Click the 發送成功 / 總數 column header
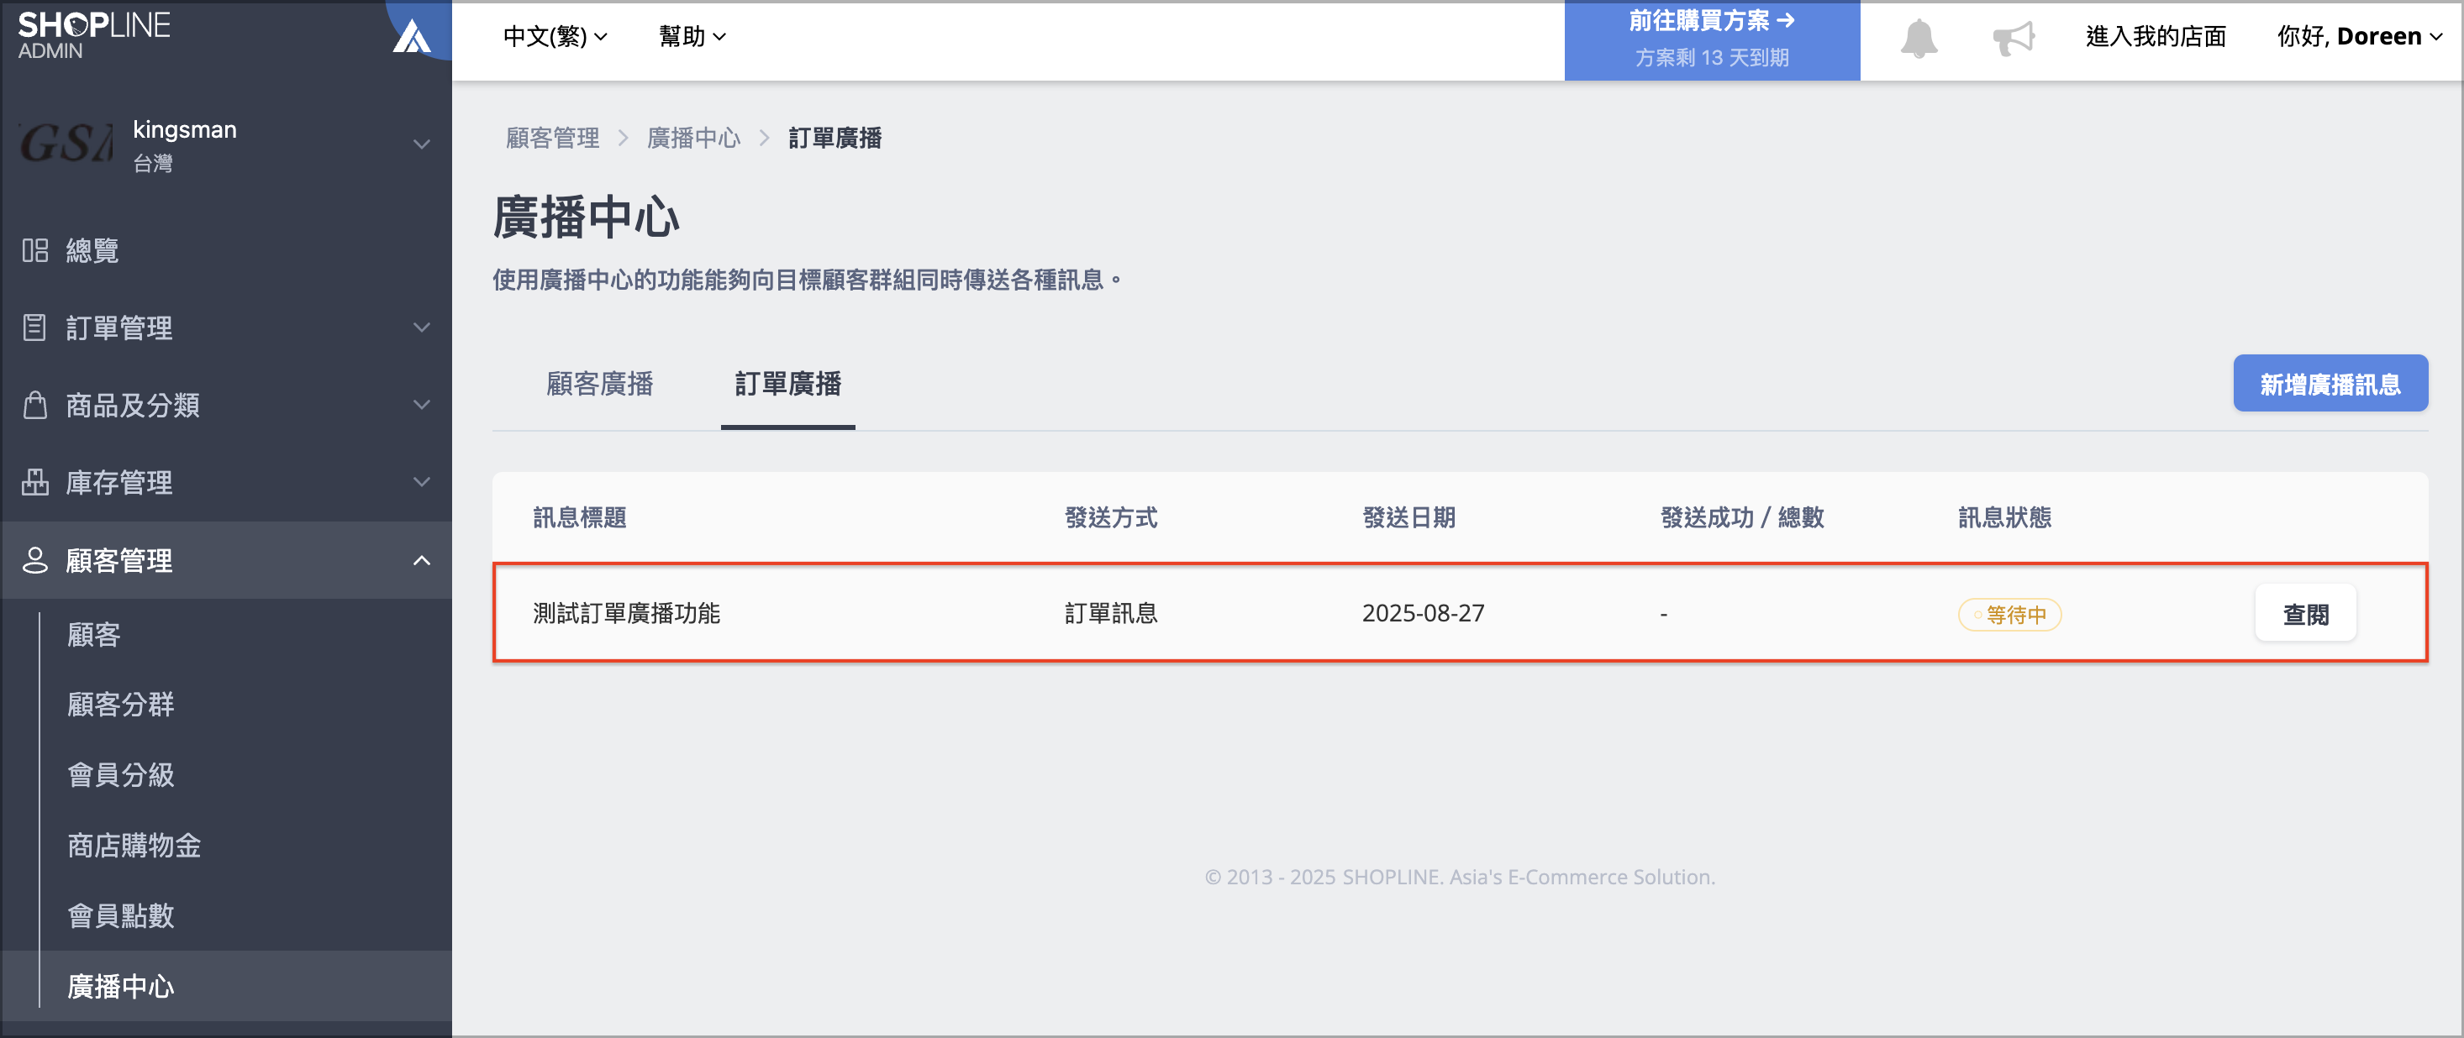 point(1742,518)
